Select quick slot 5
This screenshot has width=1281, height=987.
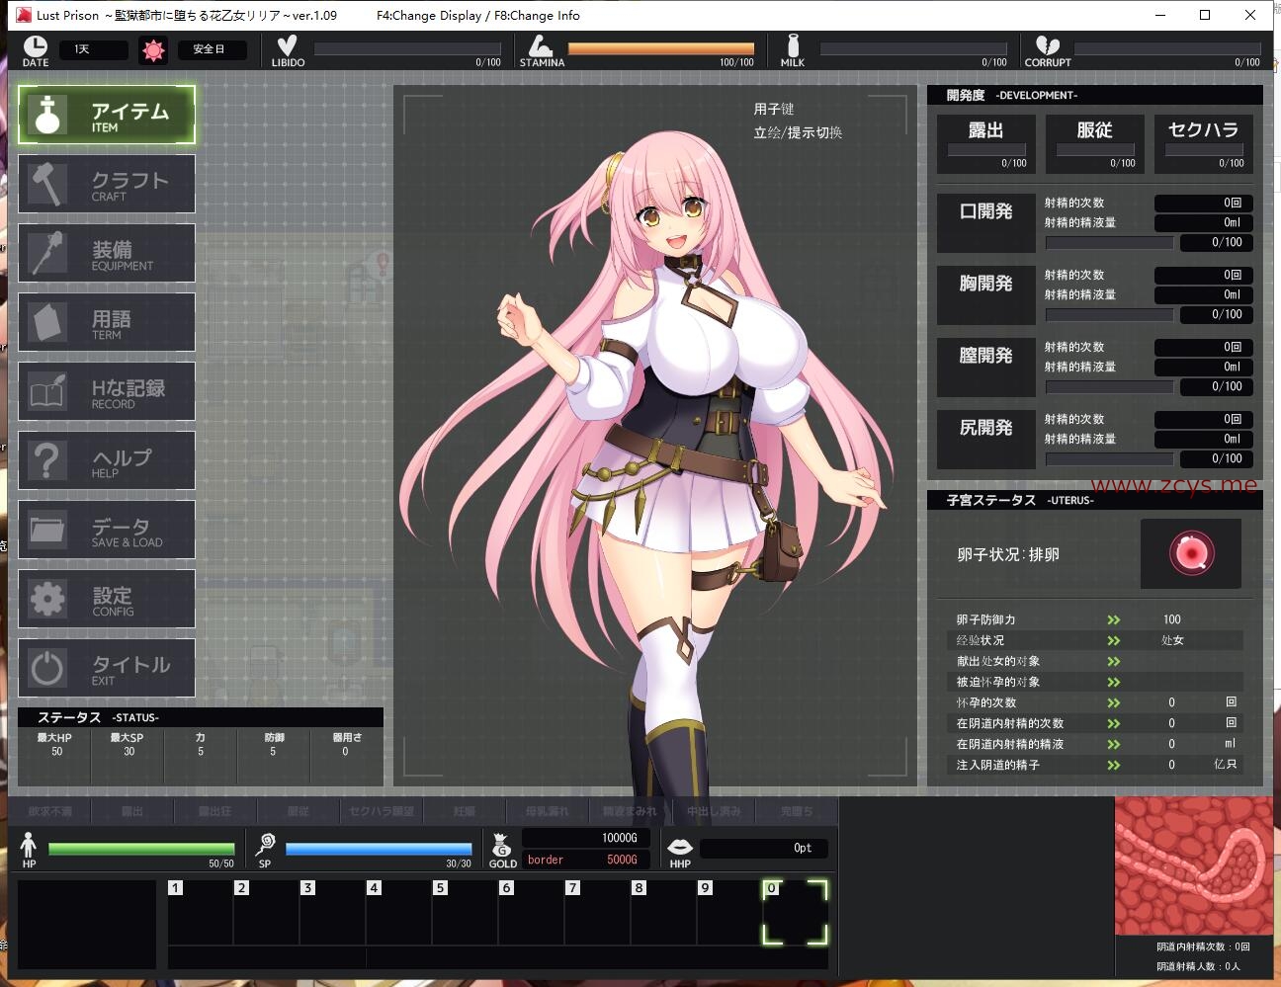pos(466,912)
